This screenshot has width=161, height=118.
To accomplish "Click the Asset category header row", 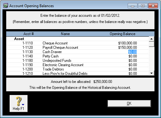I will [x=77, y=39].
